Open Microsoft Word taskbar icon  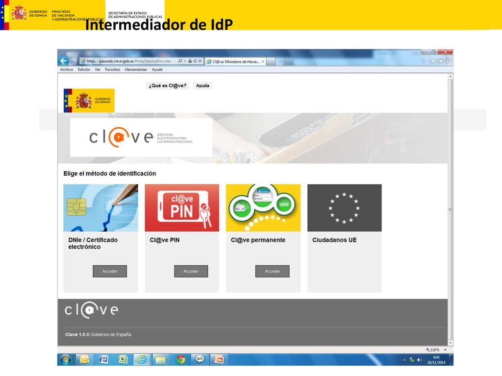click(x=104, y=360)
